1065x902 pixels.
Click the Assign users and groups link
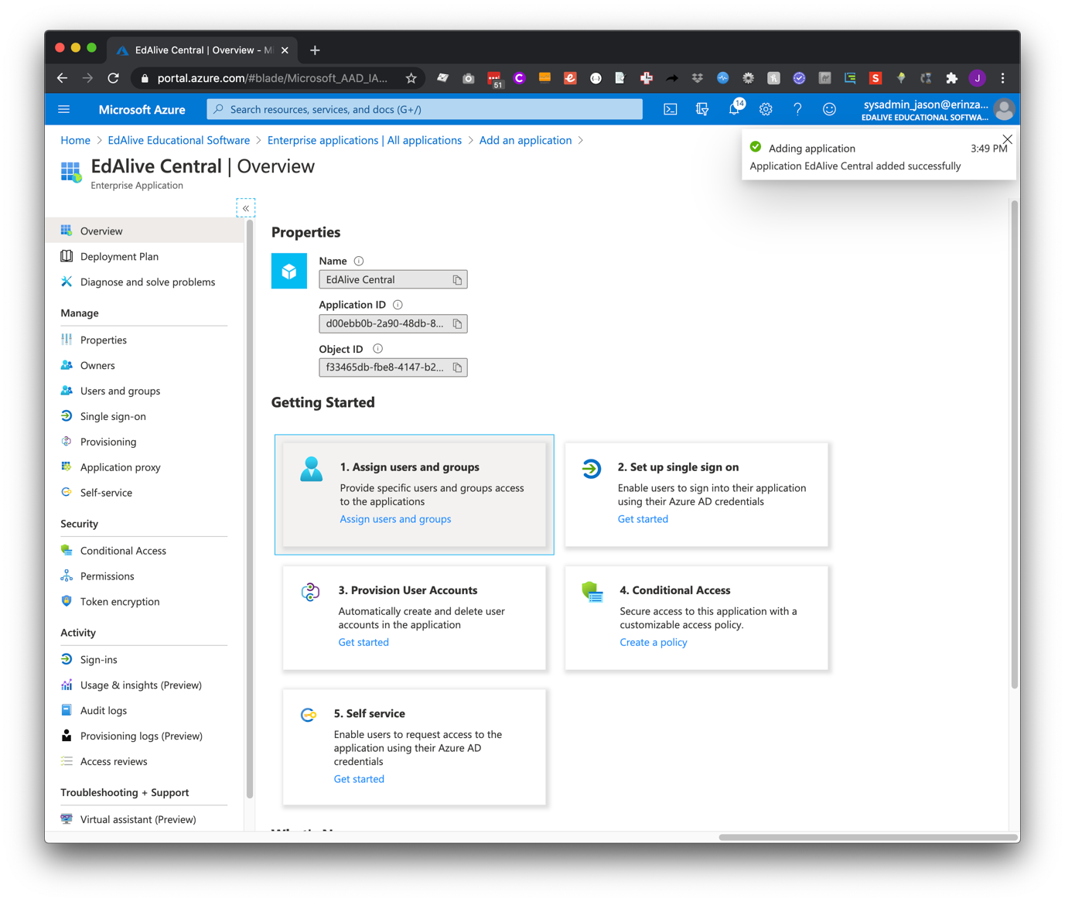pyautogui.click(x=395, y=519)
